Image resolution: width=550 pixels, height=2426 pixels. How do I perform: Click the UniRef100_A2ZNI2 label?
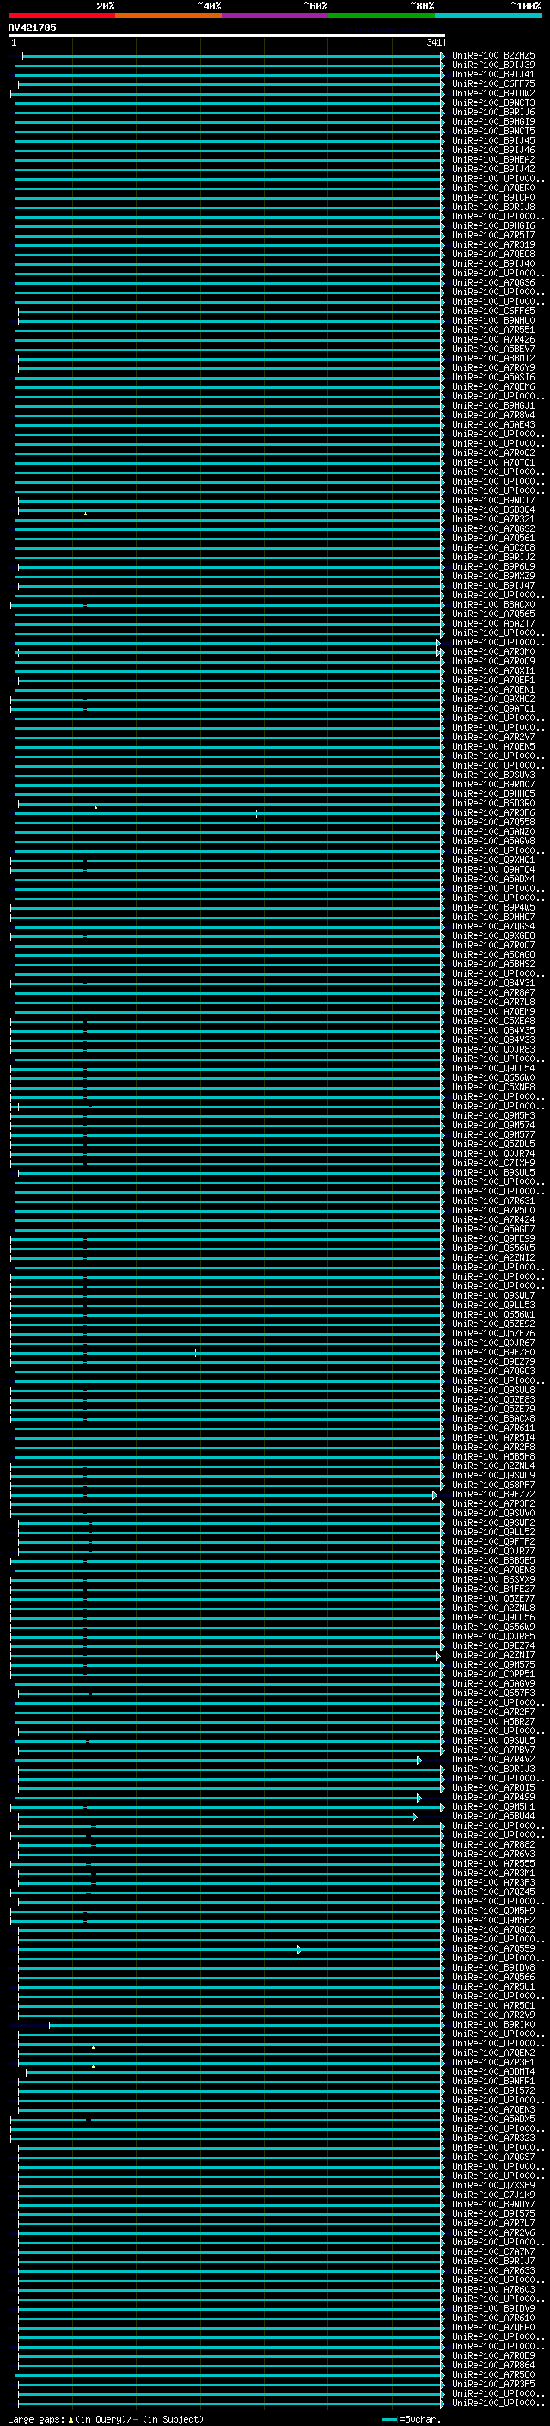[x=493, y=1258]
